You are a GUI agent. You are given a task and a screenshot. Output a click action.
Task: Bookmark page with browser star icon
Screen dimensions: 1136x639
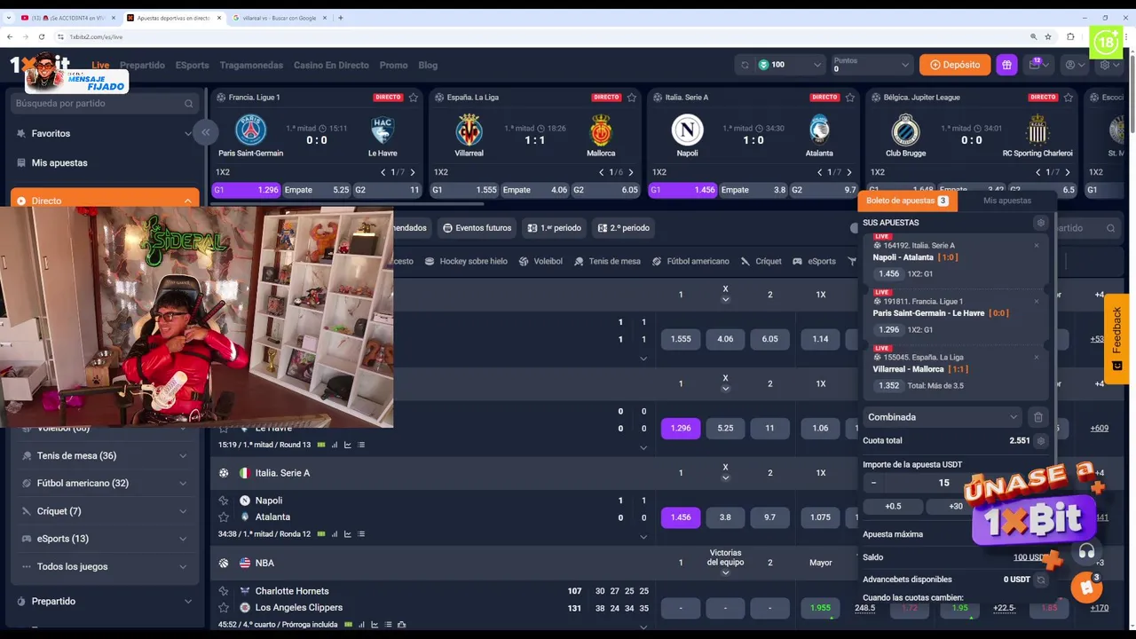pos(1048,36)
